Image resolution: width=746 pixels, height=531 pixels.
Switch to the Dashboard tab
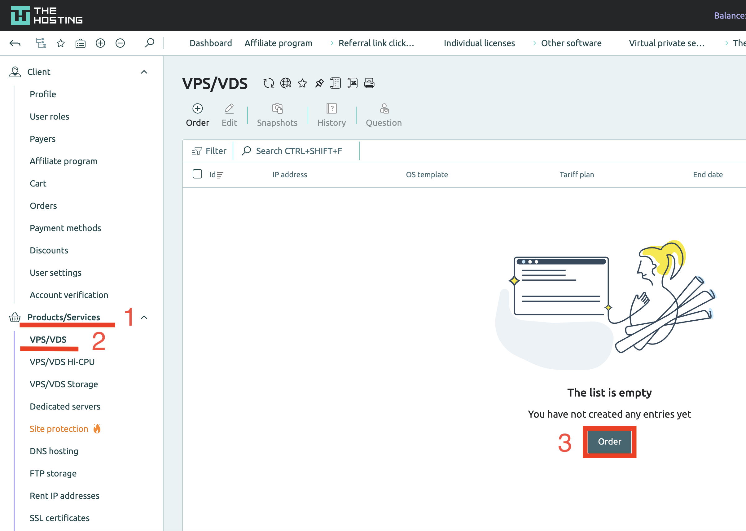(211, 43)
